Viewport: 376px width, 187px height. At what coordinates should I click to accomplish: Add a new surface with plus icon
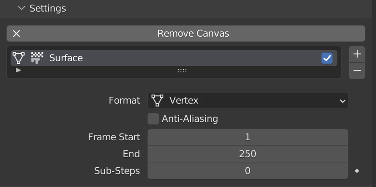(357, 54)
